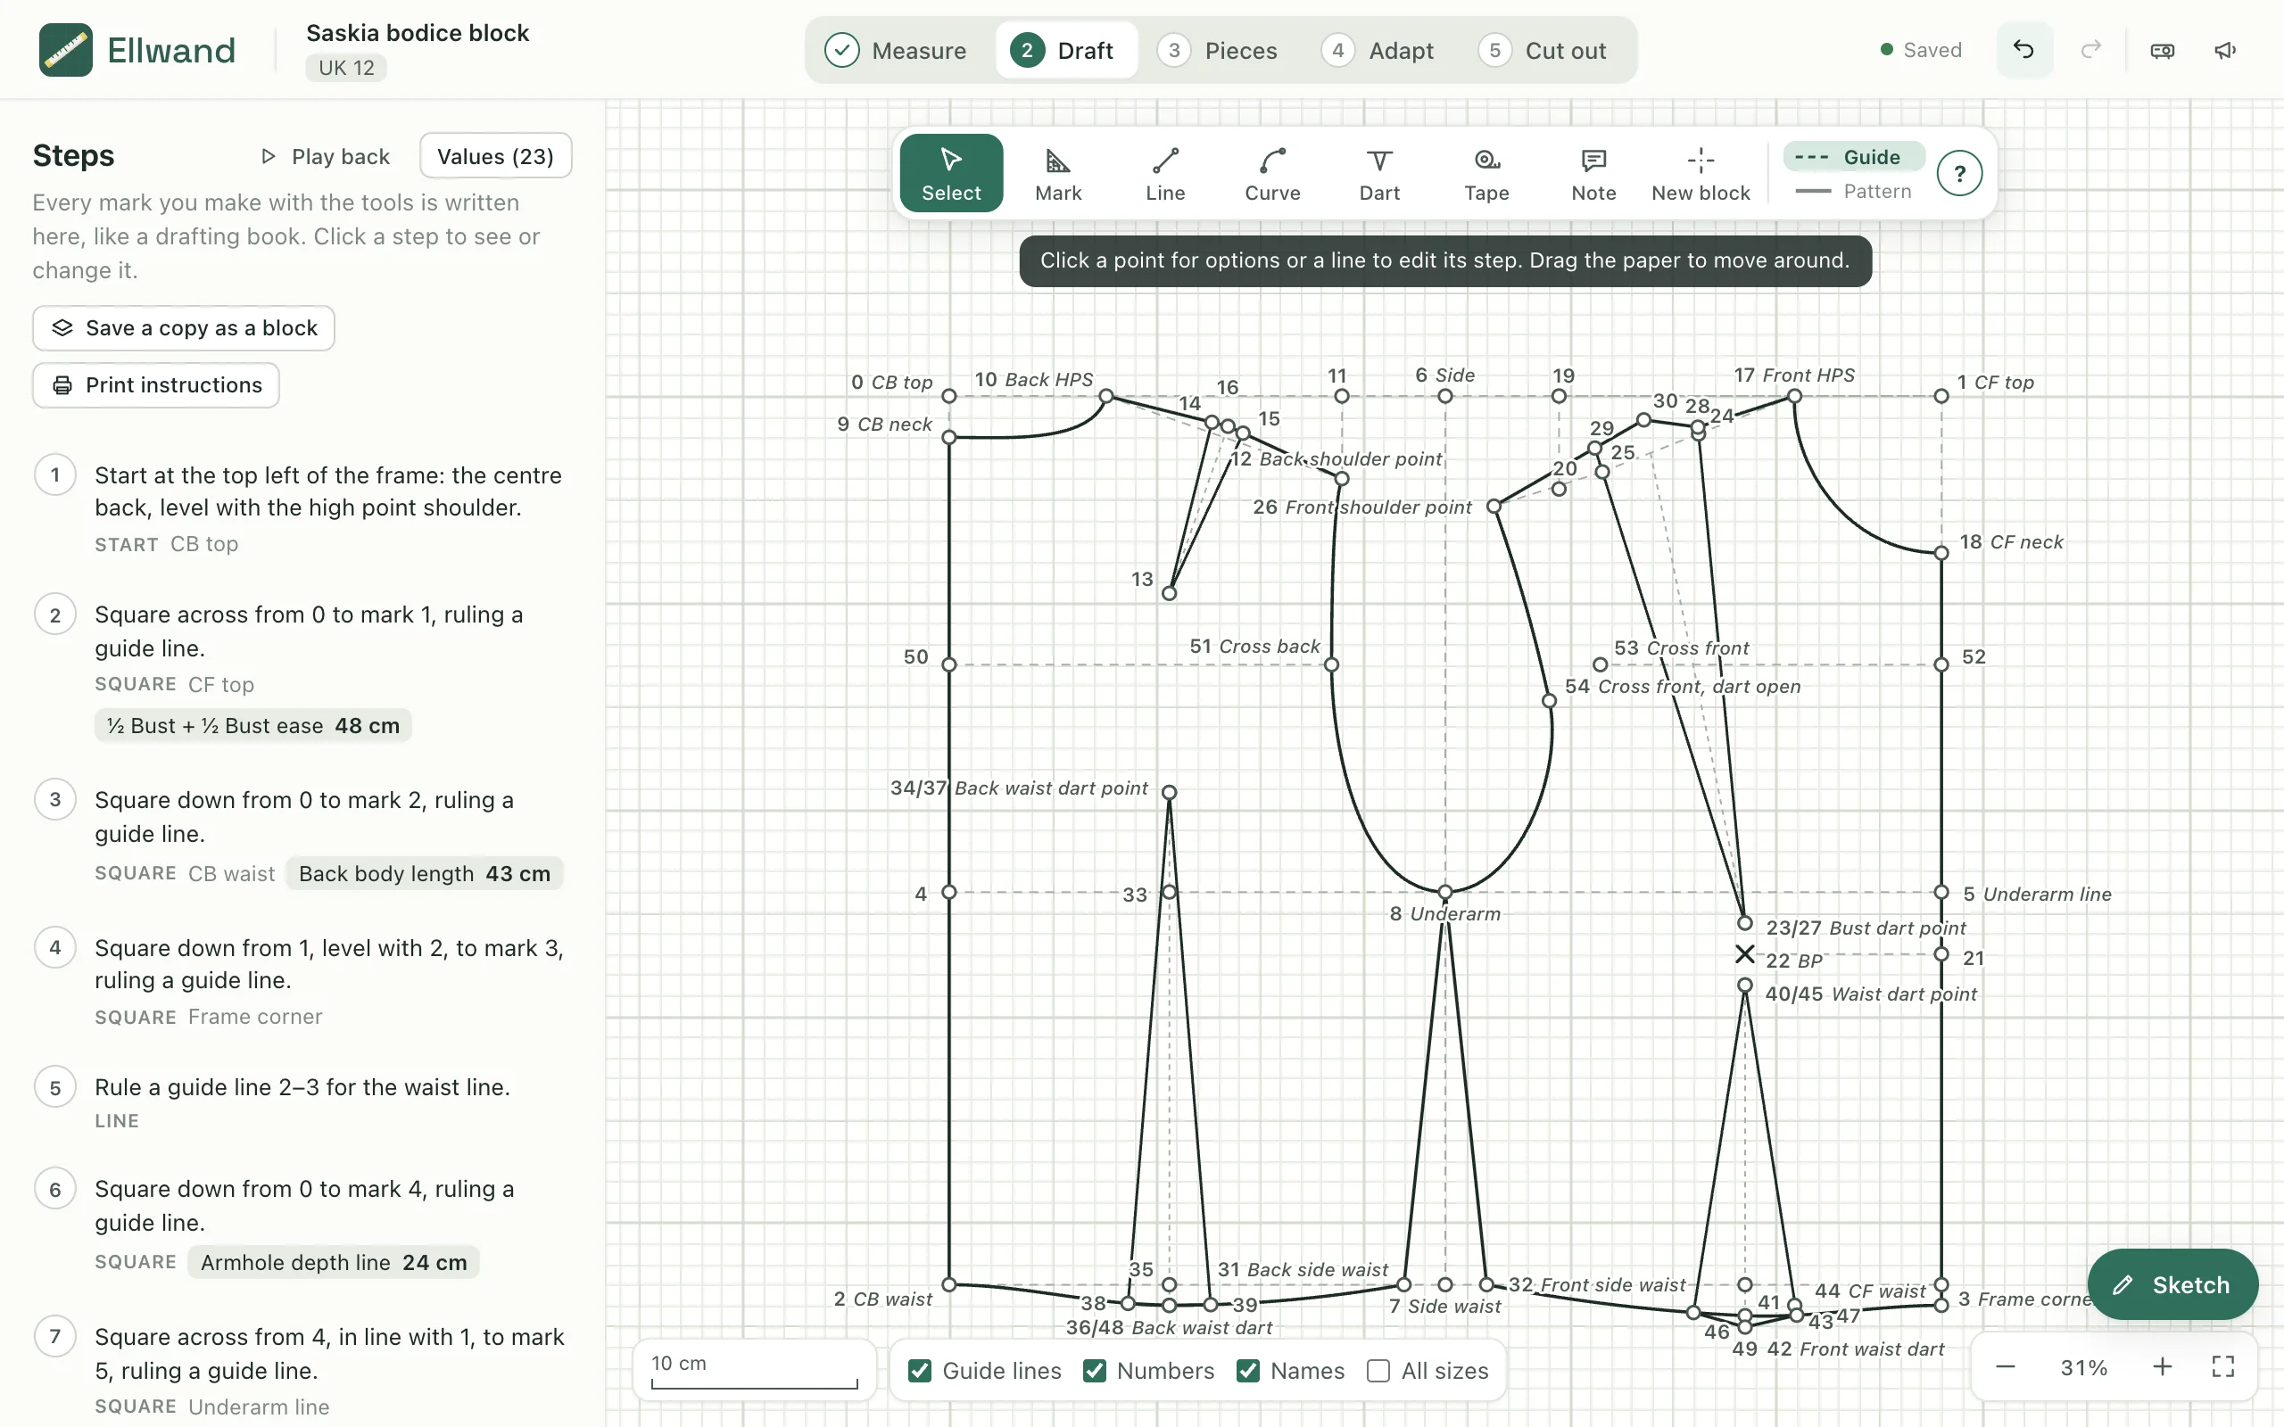The image size is (2284, 1427).
Task: Click the Back body length 43 cm value
Action: (424, 873)
